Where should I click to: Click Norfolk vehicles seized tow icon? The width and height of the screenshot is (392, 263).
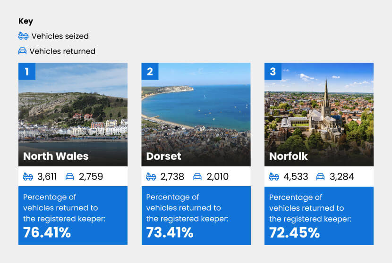coord(274,177)
